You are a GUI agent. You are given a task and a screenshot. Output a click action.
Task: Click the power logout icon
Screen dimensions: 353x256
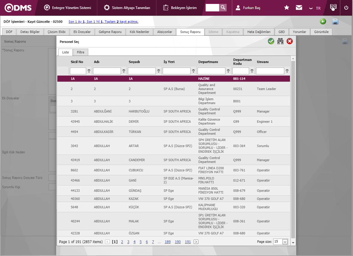(346, 8)
